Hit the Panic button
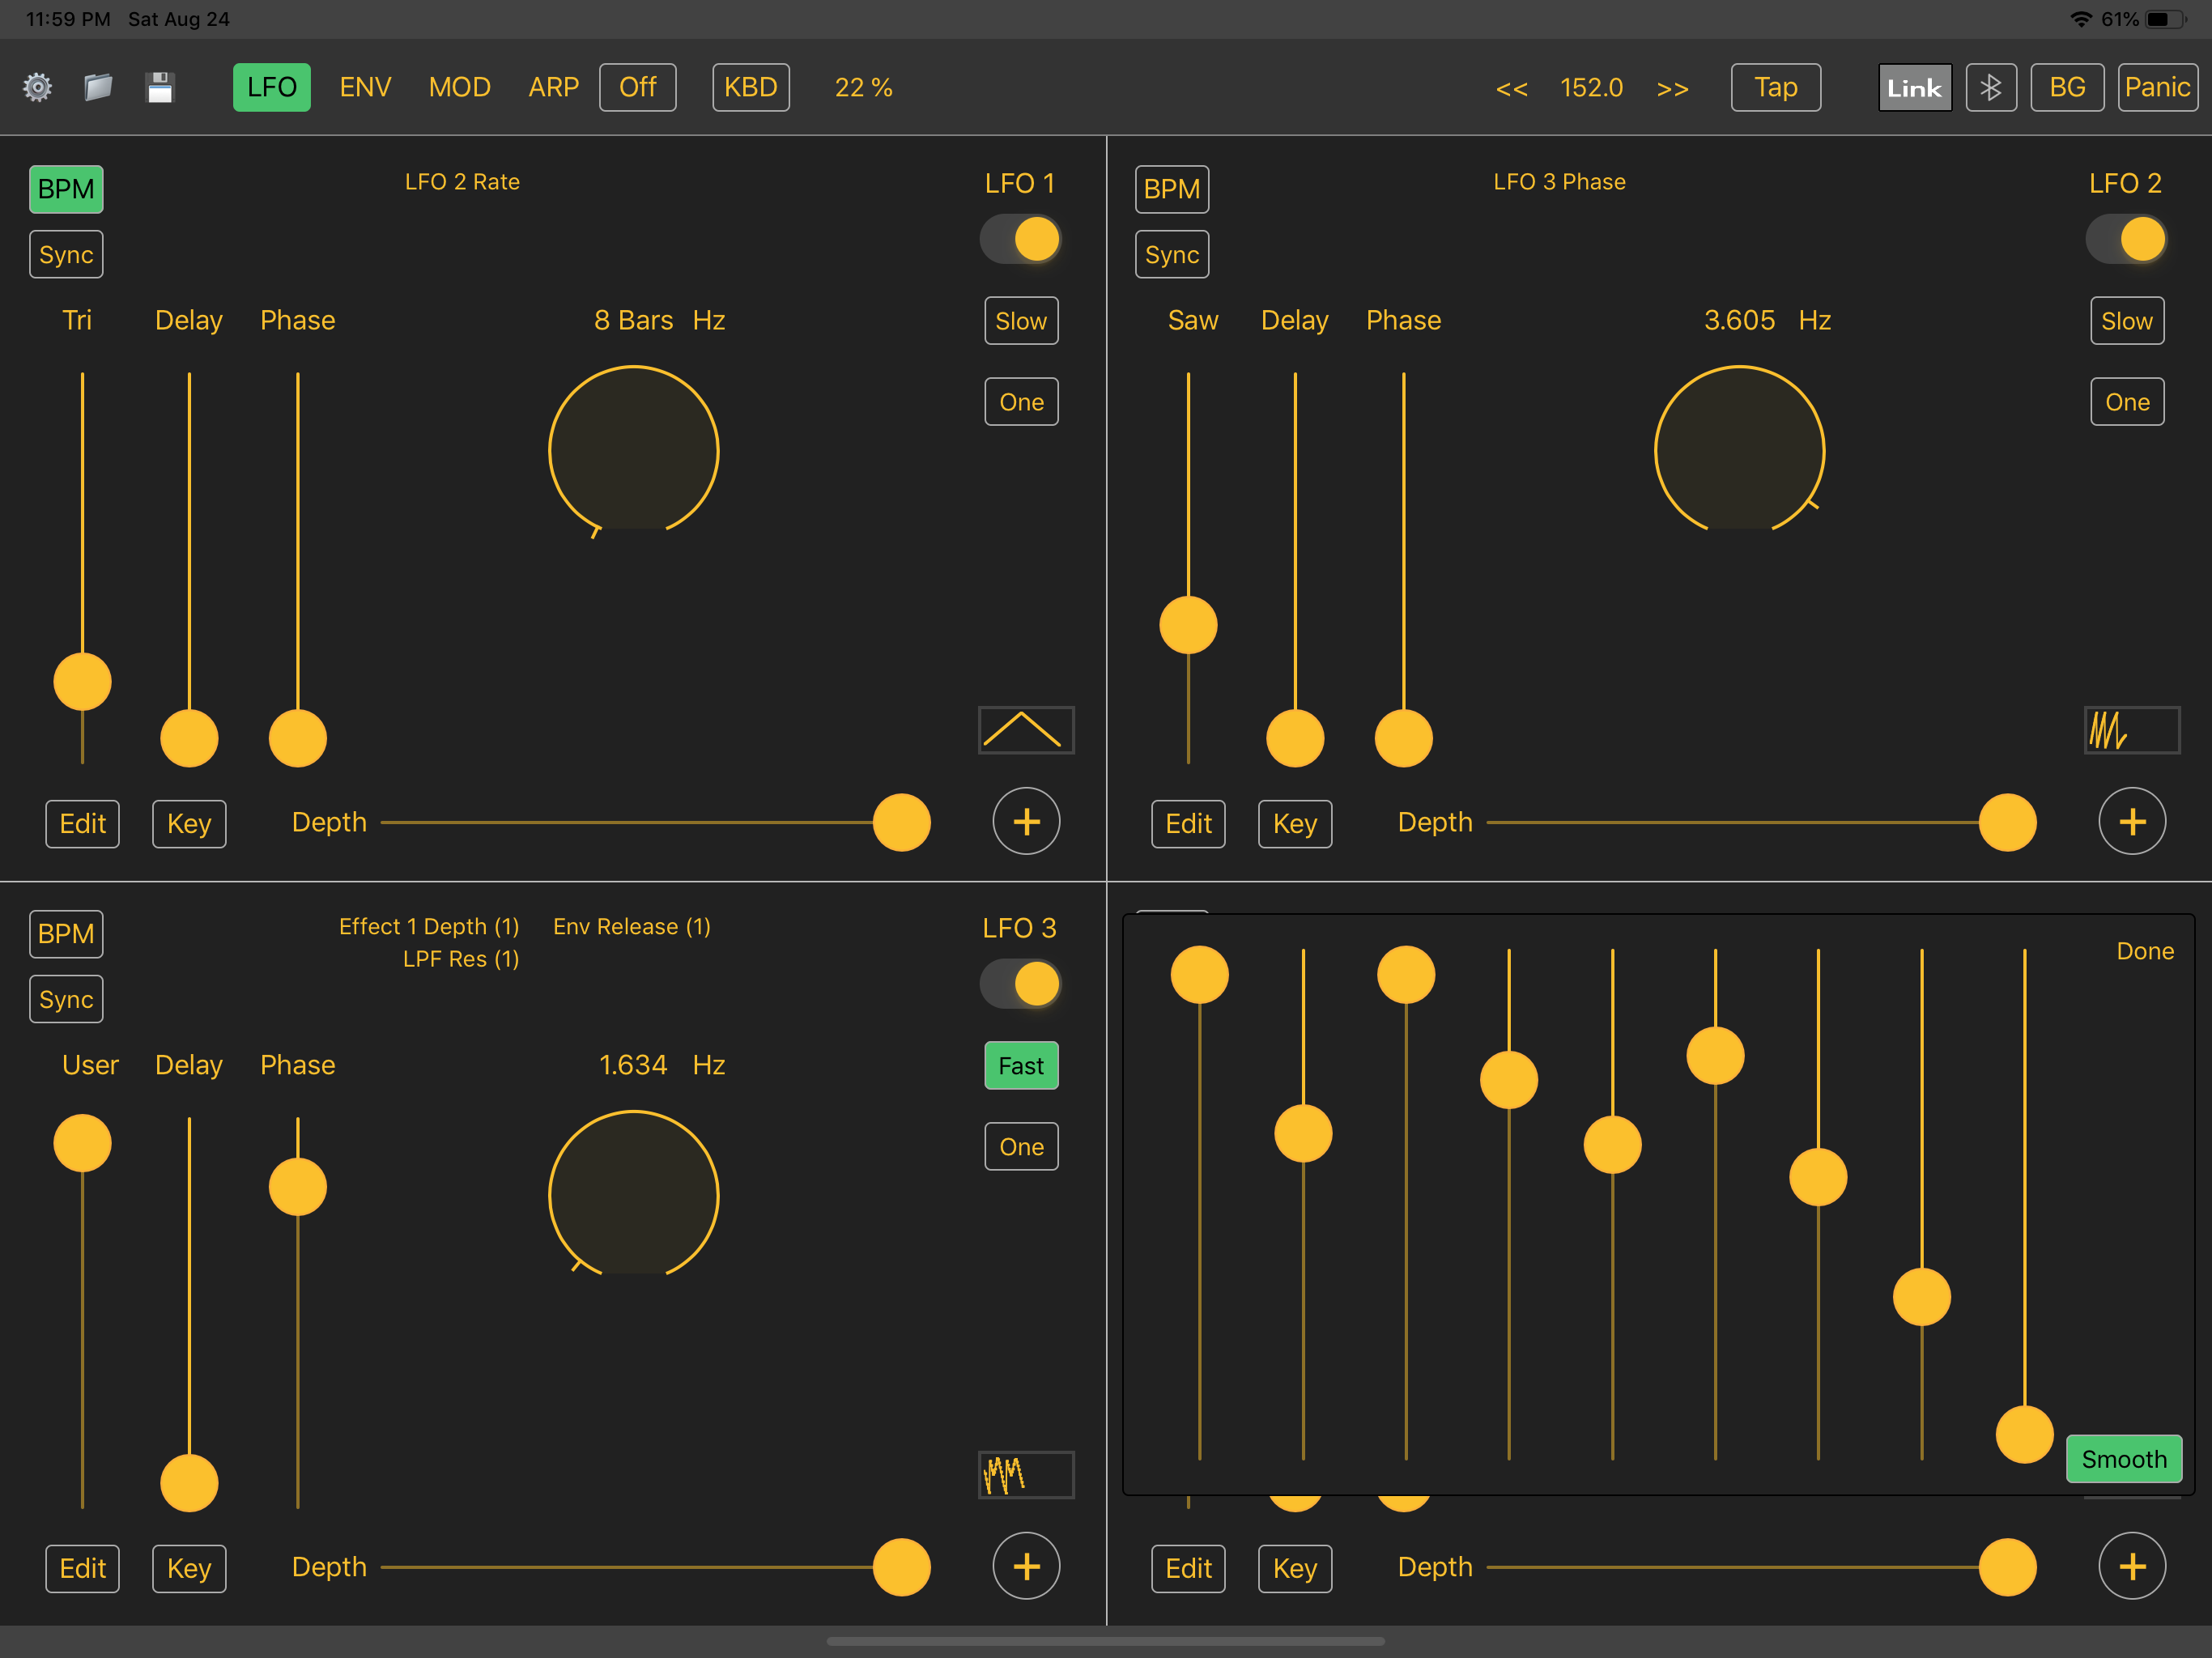Viewport: 2212px width, 1658px height. 2157,88
